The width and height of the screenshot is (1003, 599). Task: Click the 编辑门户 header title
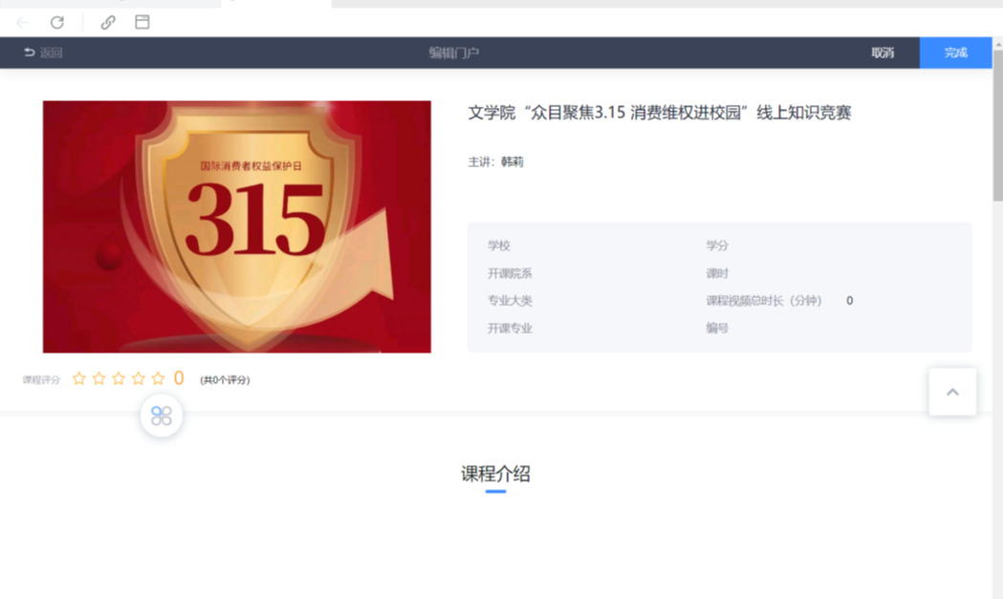[x=453, y=53]
